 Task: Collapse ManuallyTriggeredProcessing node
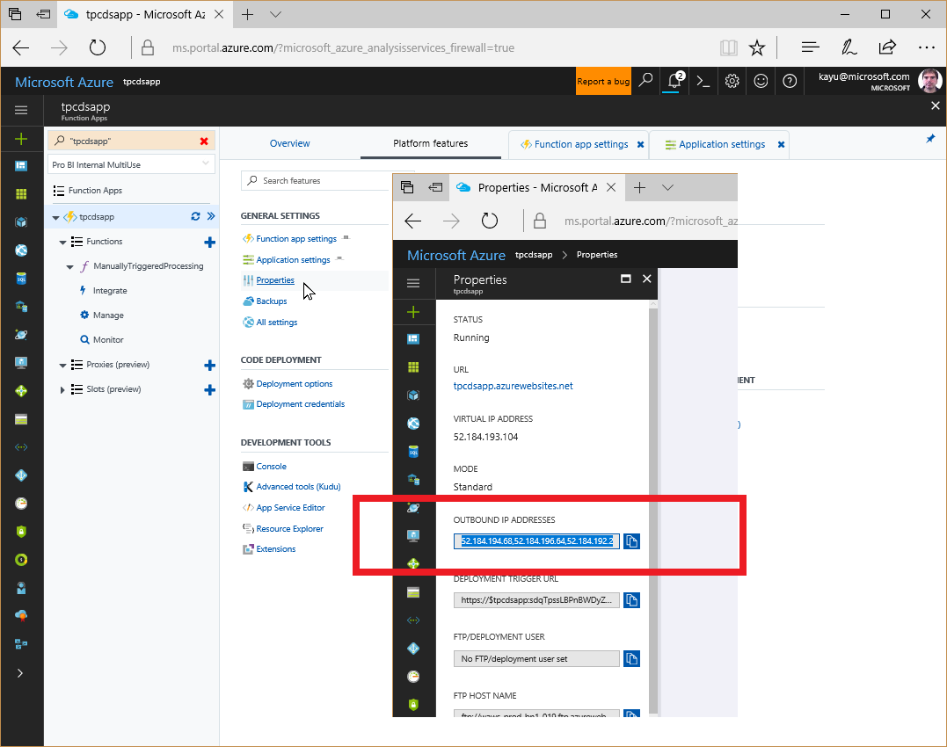tap(70, 266)
